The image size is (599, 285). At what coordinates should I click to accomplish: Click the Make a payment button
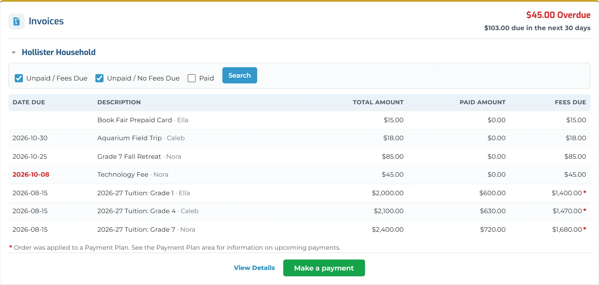click(324, 268)
